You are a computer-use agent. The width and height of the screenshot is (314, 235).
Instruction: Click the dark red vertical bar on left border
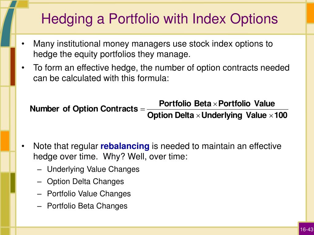coord(13,66)
